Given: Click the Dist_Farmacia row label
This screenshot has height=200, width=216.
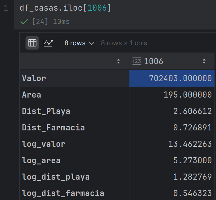Looking at the screenshot, I should pos(53,128).
